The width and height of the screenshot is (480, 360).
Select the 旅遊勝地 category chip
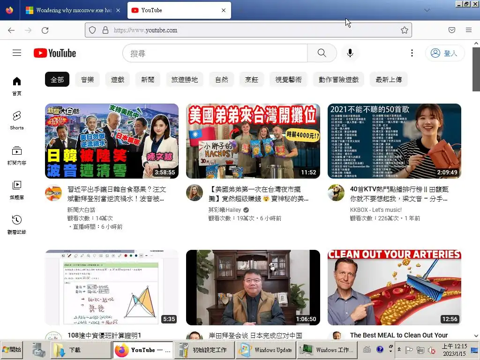click(185, 80)
